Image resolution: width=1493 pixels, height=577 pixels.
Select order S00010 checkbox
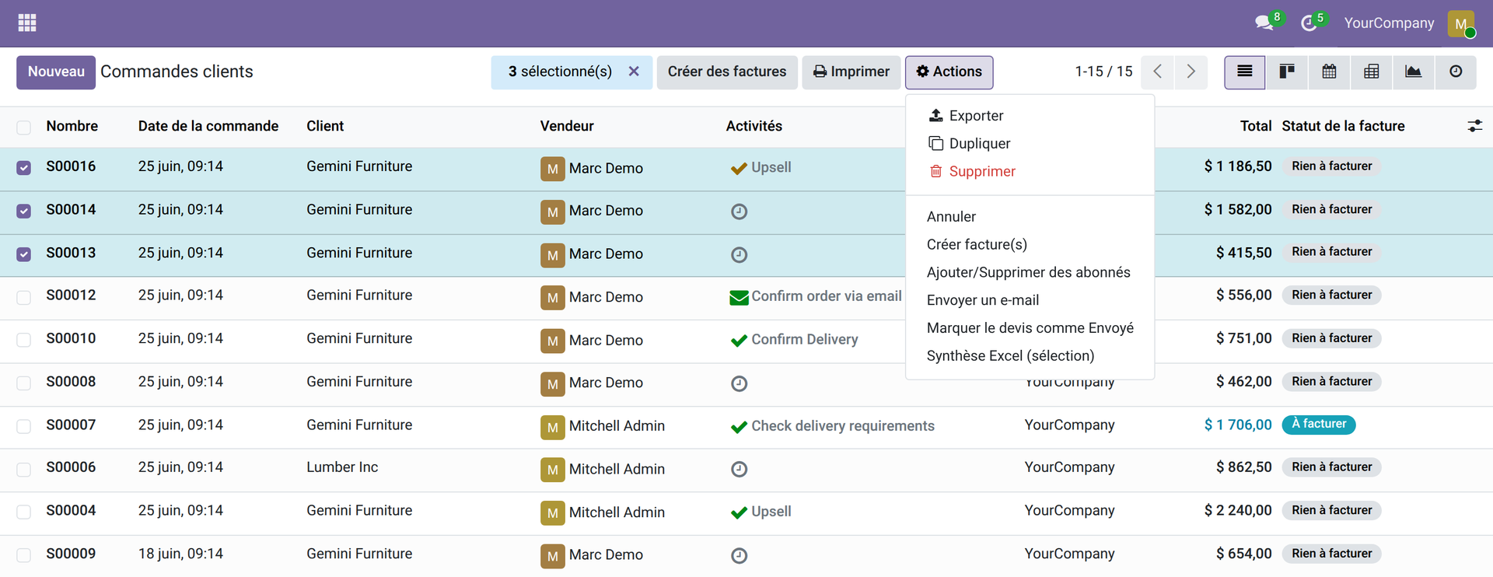24,340
